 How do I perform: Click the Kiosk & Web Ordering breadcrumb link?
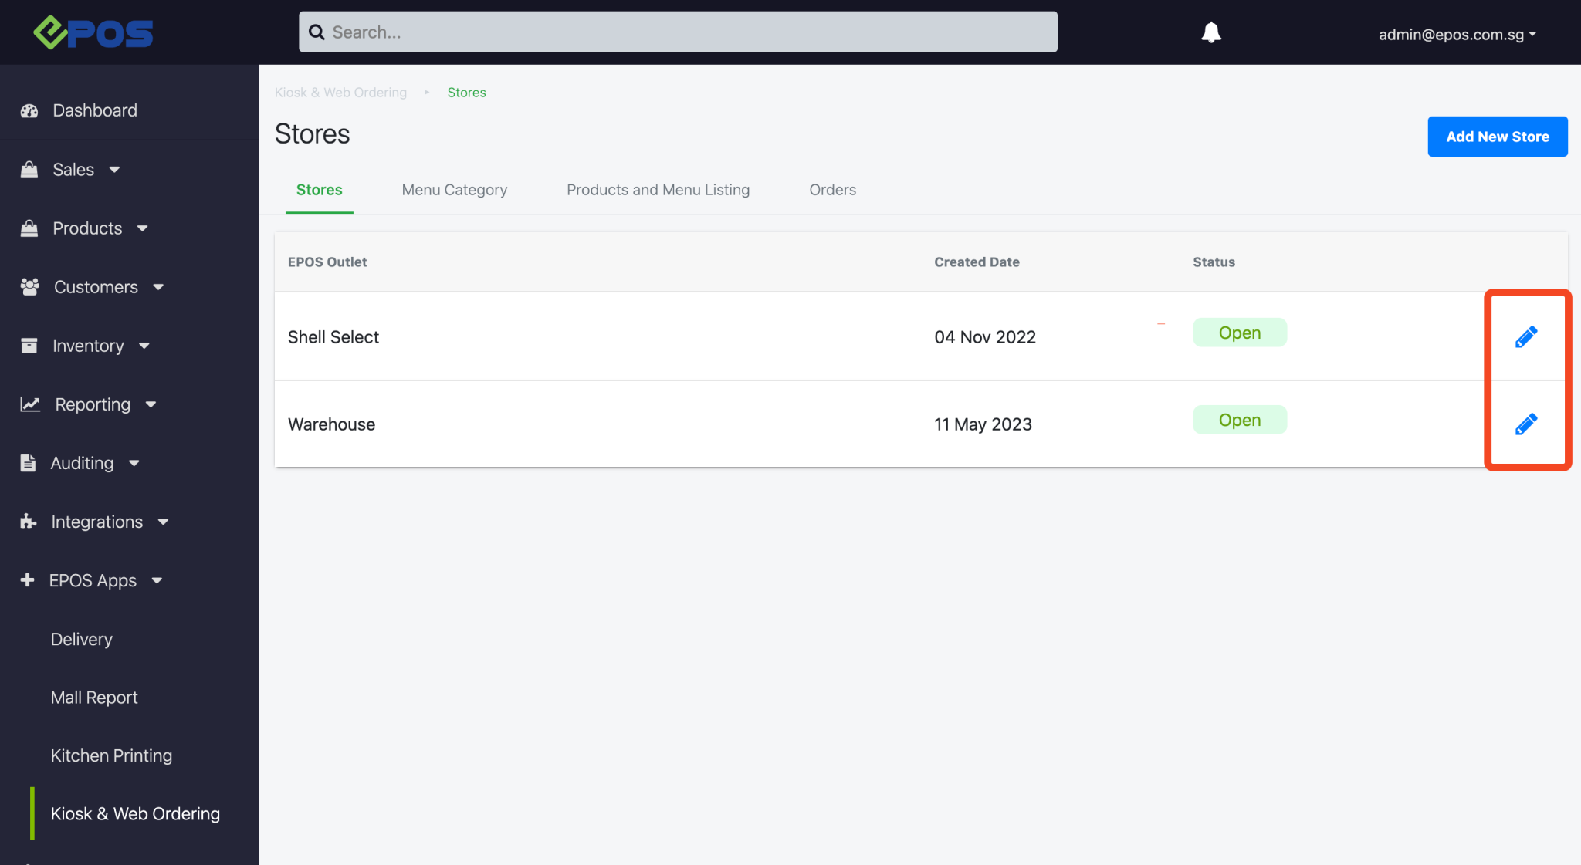[x=340, y=92]
